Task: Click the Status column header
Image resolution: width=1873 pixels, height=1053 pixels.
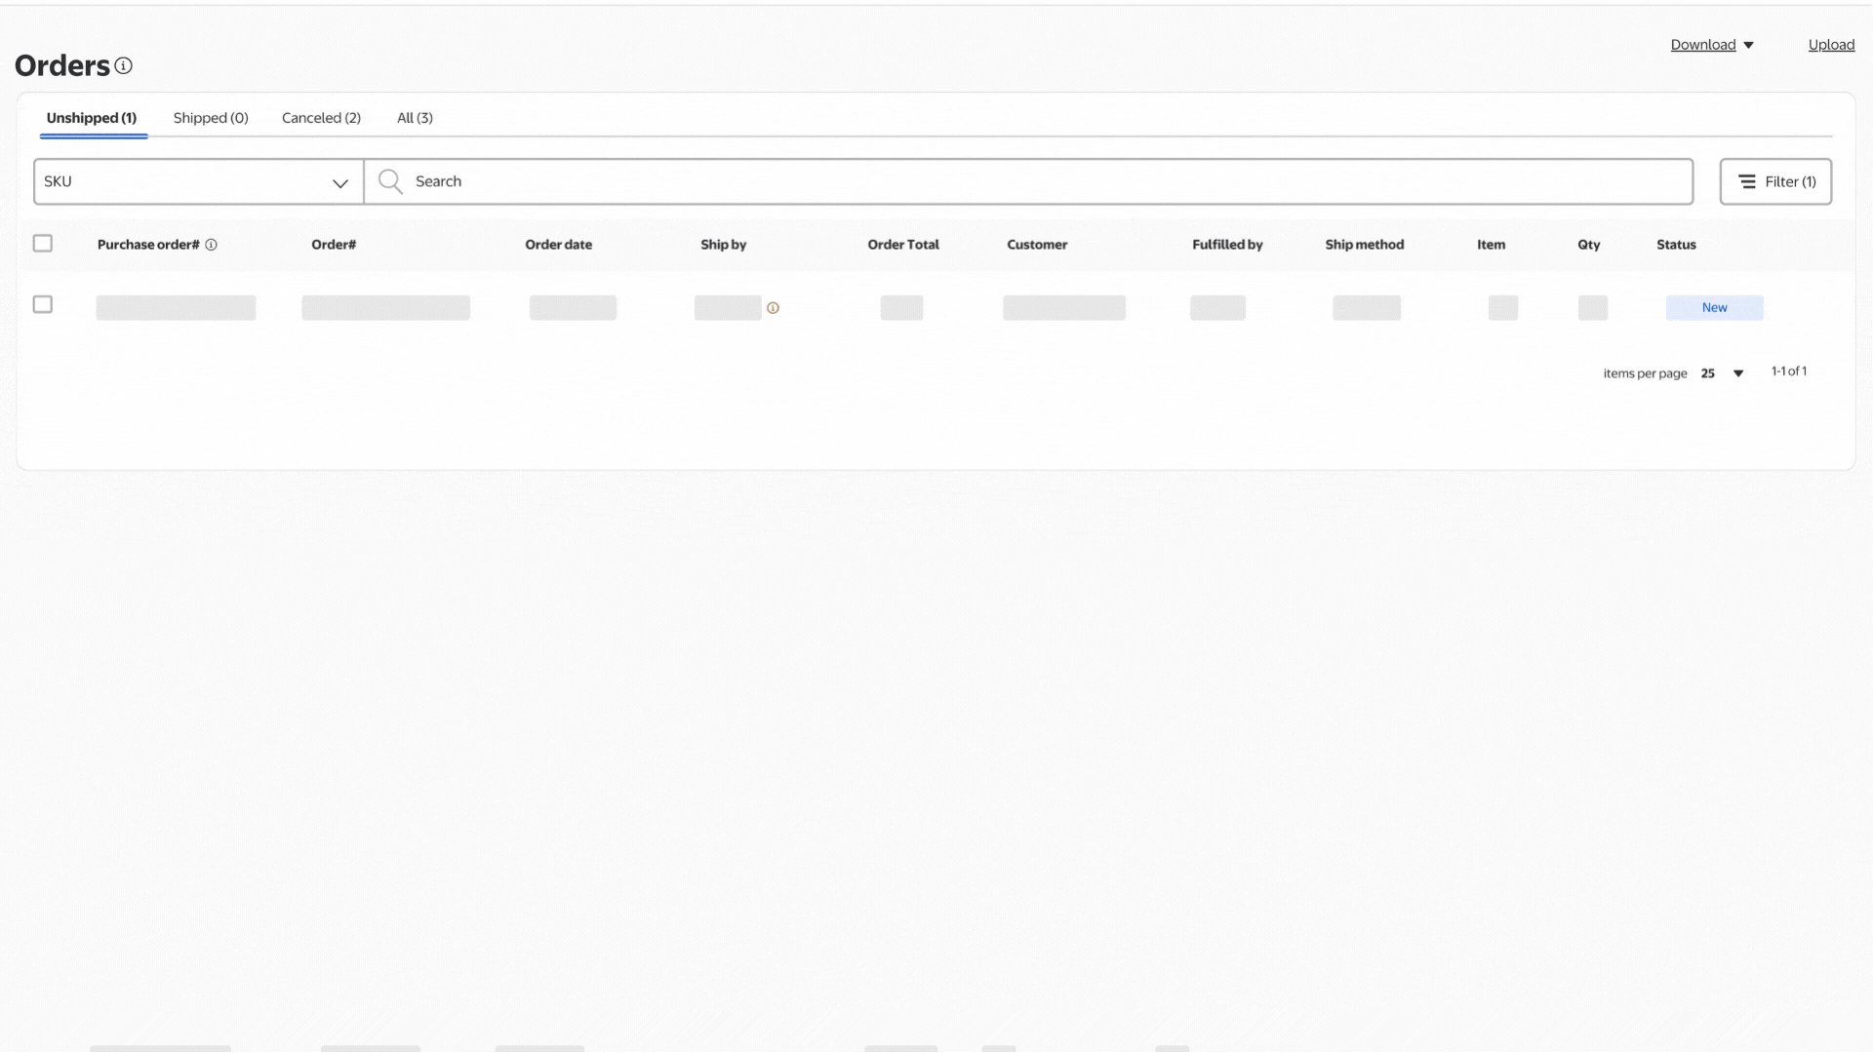Action: [1676, 245]
